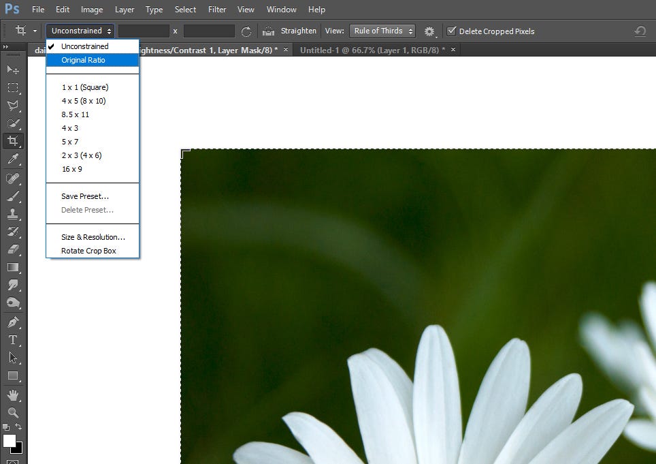The height and width of the screenshot is (464, 656).
Task: Select the Eyedropper tool
Action: click(12, 159)
